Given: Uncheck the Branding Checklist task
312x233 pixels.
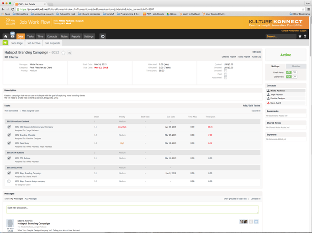Looking at the screenshot, I should [x=9, y=135].
